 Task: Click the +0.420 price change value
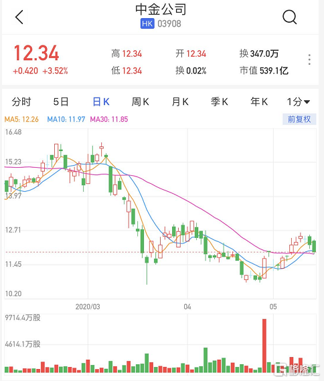25,71
